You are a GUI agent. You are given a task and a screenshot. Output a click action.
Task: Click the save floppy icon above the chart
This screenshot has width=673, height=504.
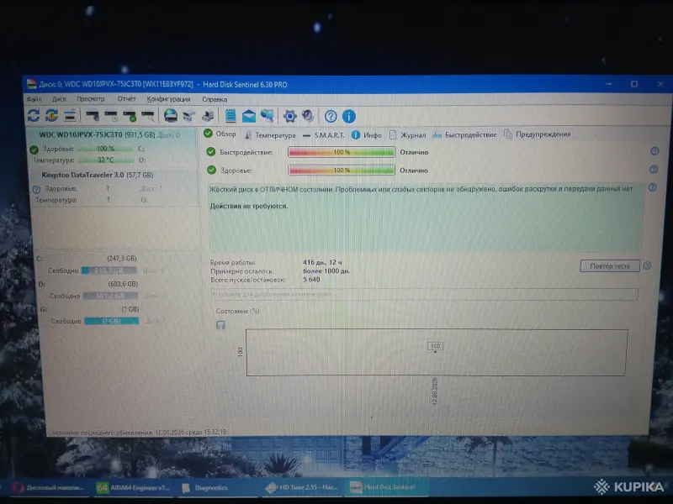220,325
